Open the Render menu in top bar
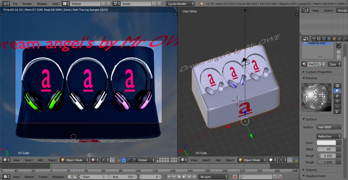The height and width of the screenshot is (180, 348). (x=27, y=4)
